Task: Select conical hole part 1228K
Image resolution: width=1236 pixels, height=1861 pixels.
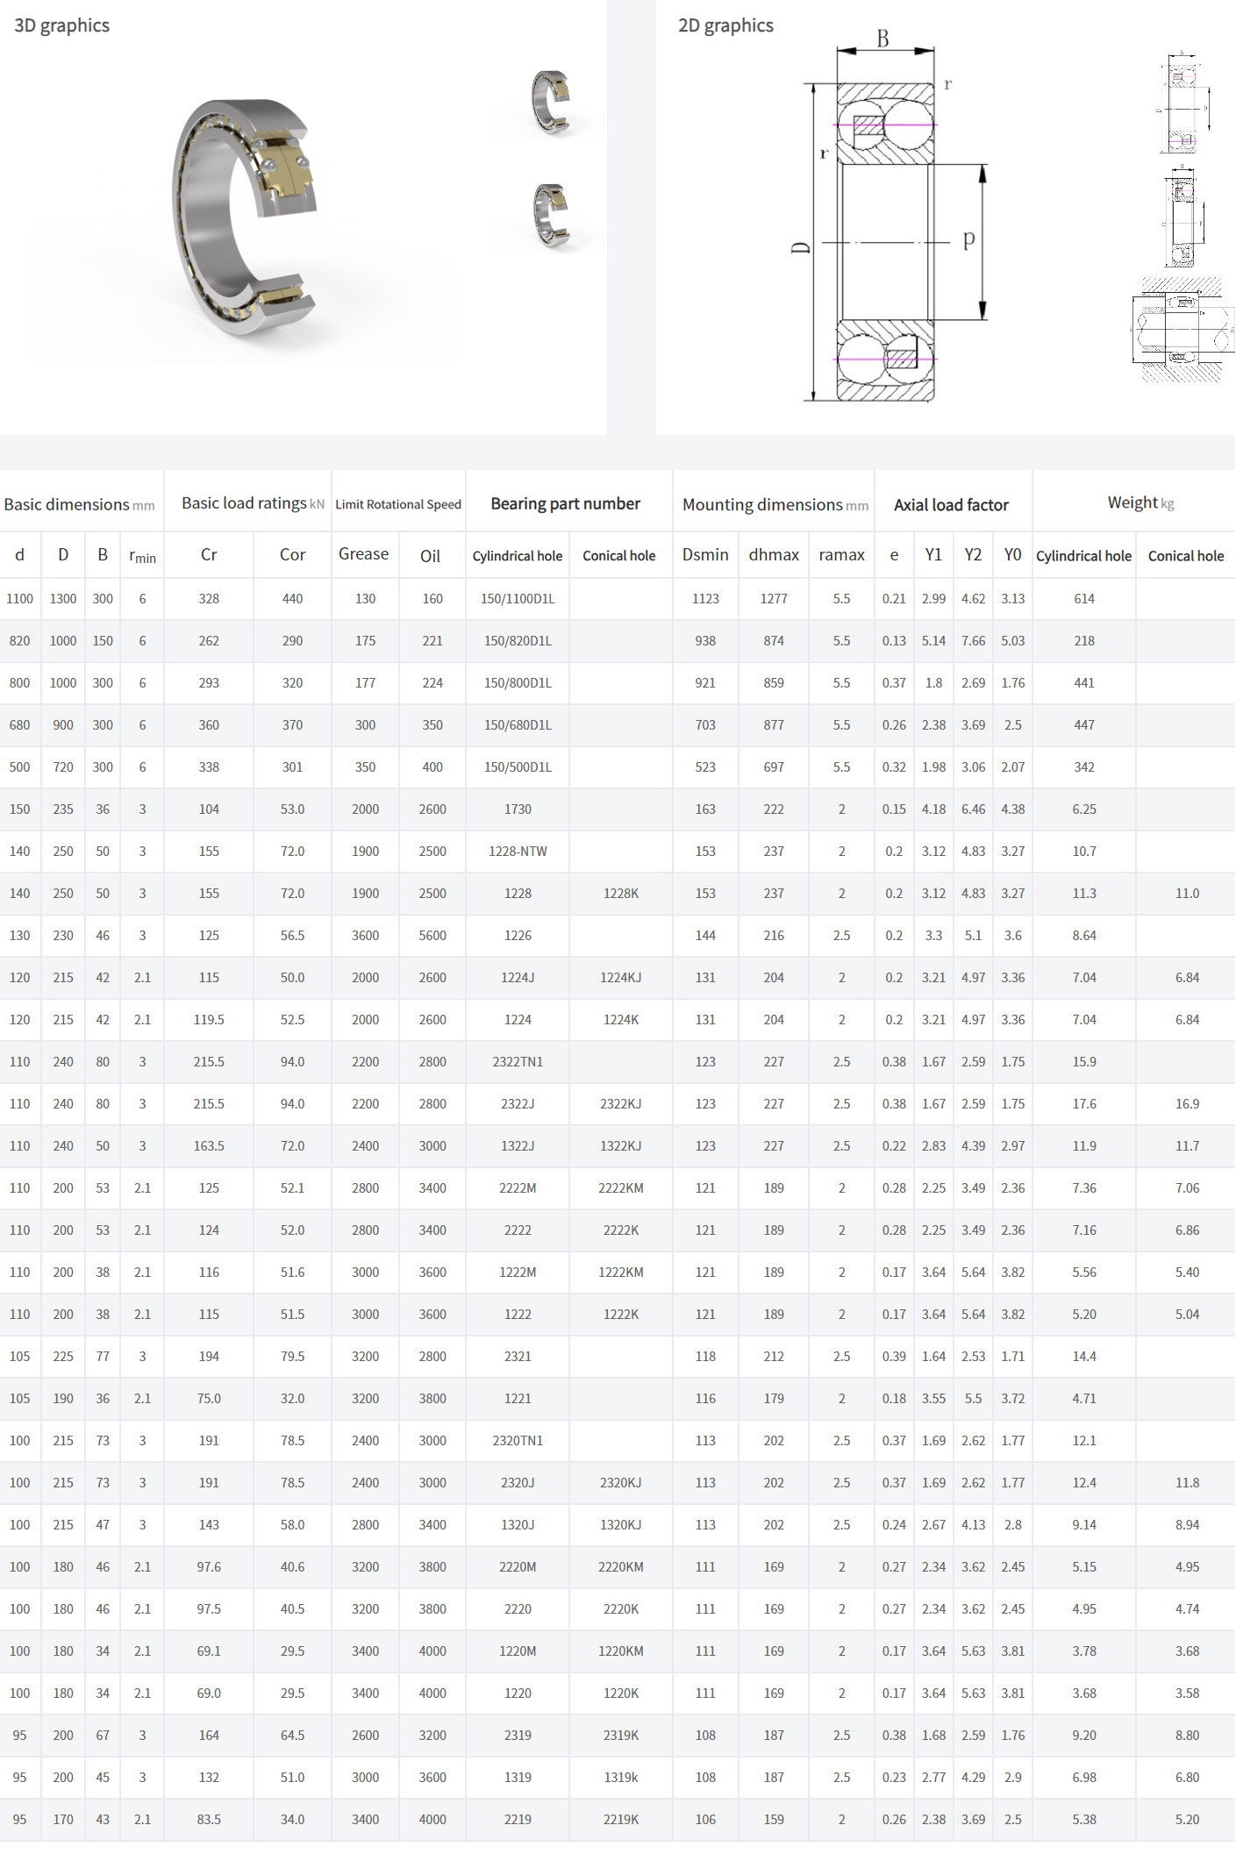Action: pyautogui.click(x=620, y=894)
